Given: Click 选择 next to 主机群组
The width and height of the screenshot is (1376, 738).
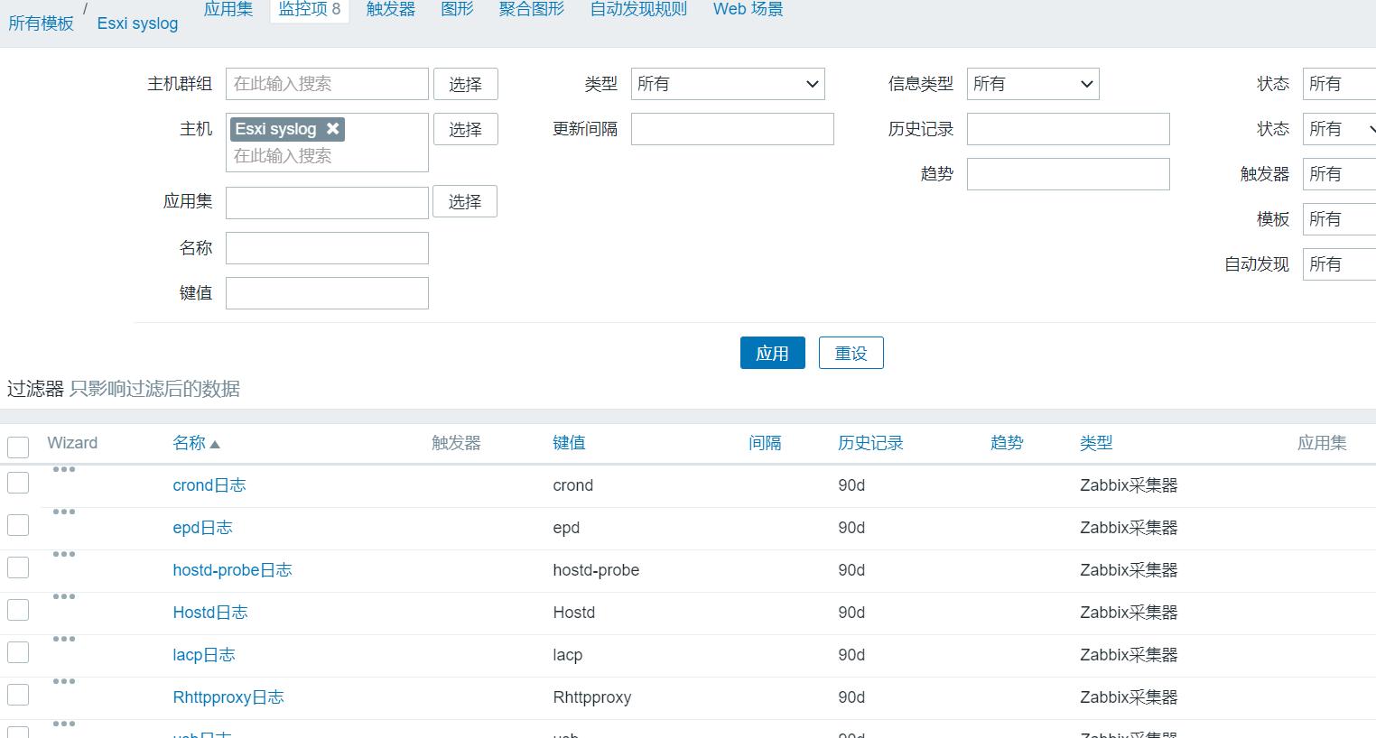Looking at the screenshot, I should [x=465, y=84].
